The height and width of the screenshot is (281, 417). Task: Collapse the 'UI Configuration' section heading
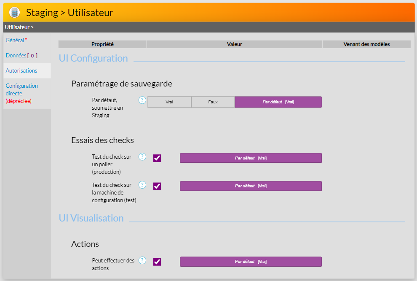(x=93, y=58)
